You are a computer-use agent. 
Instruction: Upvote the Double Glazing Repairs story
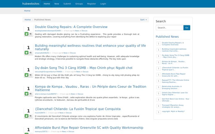27,34
